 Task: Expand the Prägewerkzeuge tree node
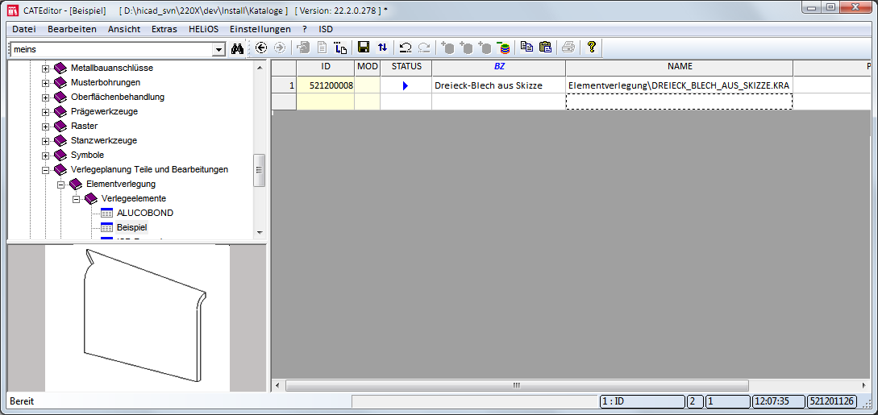[x=45, y=112]
